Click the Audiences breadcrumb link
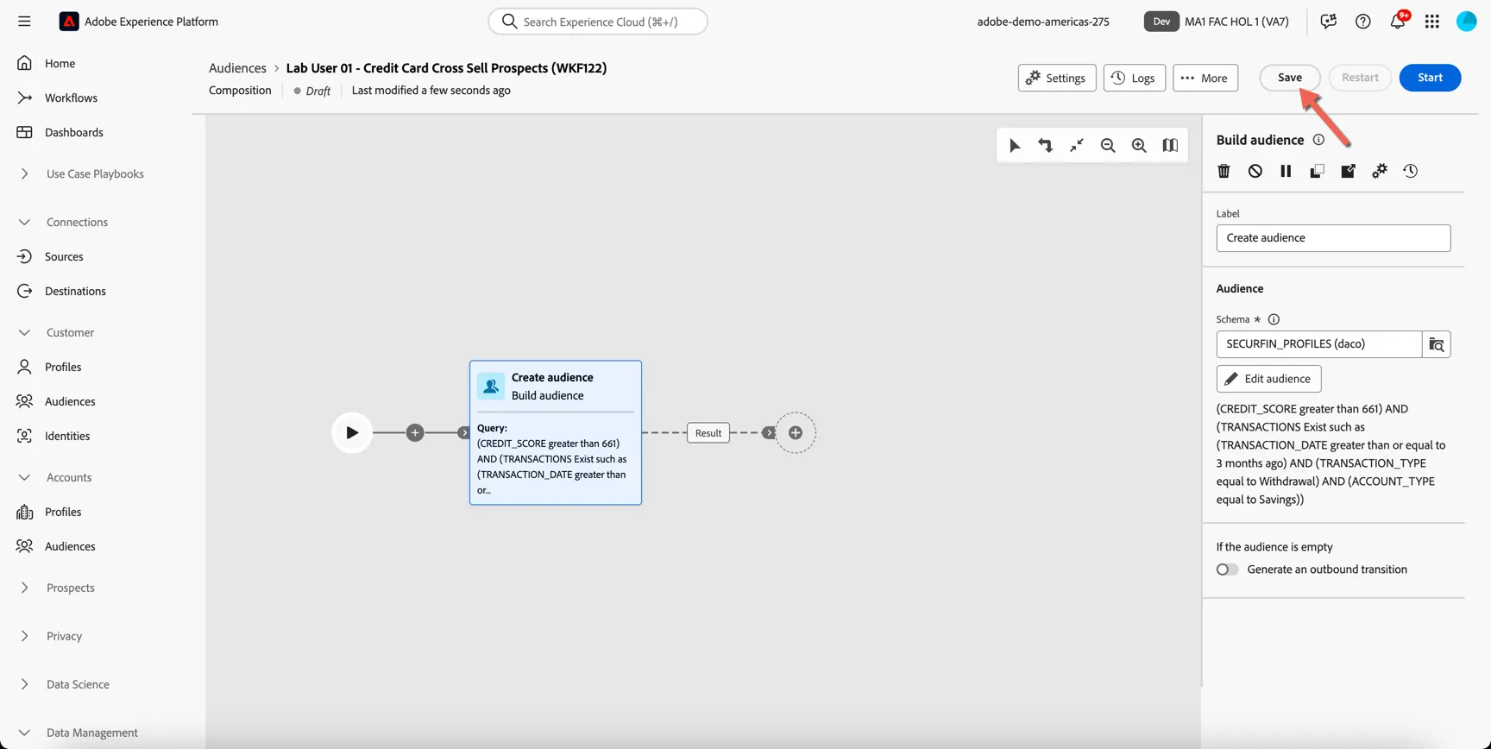 coord(237,68)
